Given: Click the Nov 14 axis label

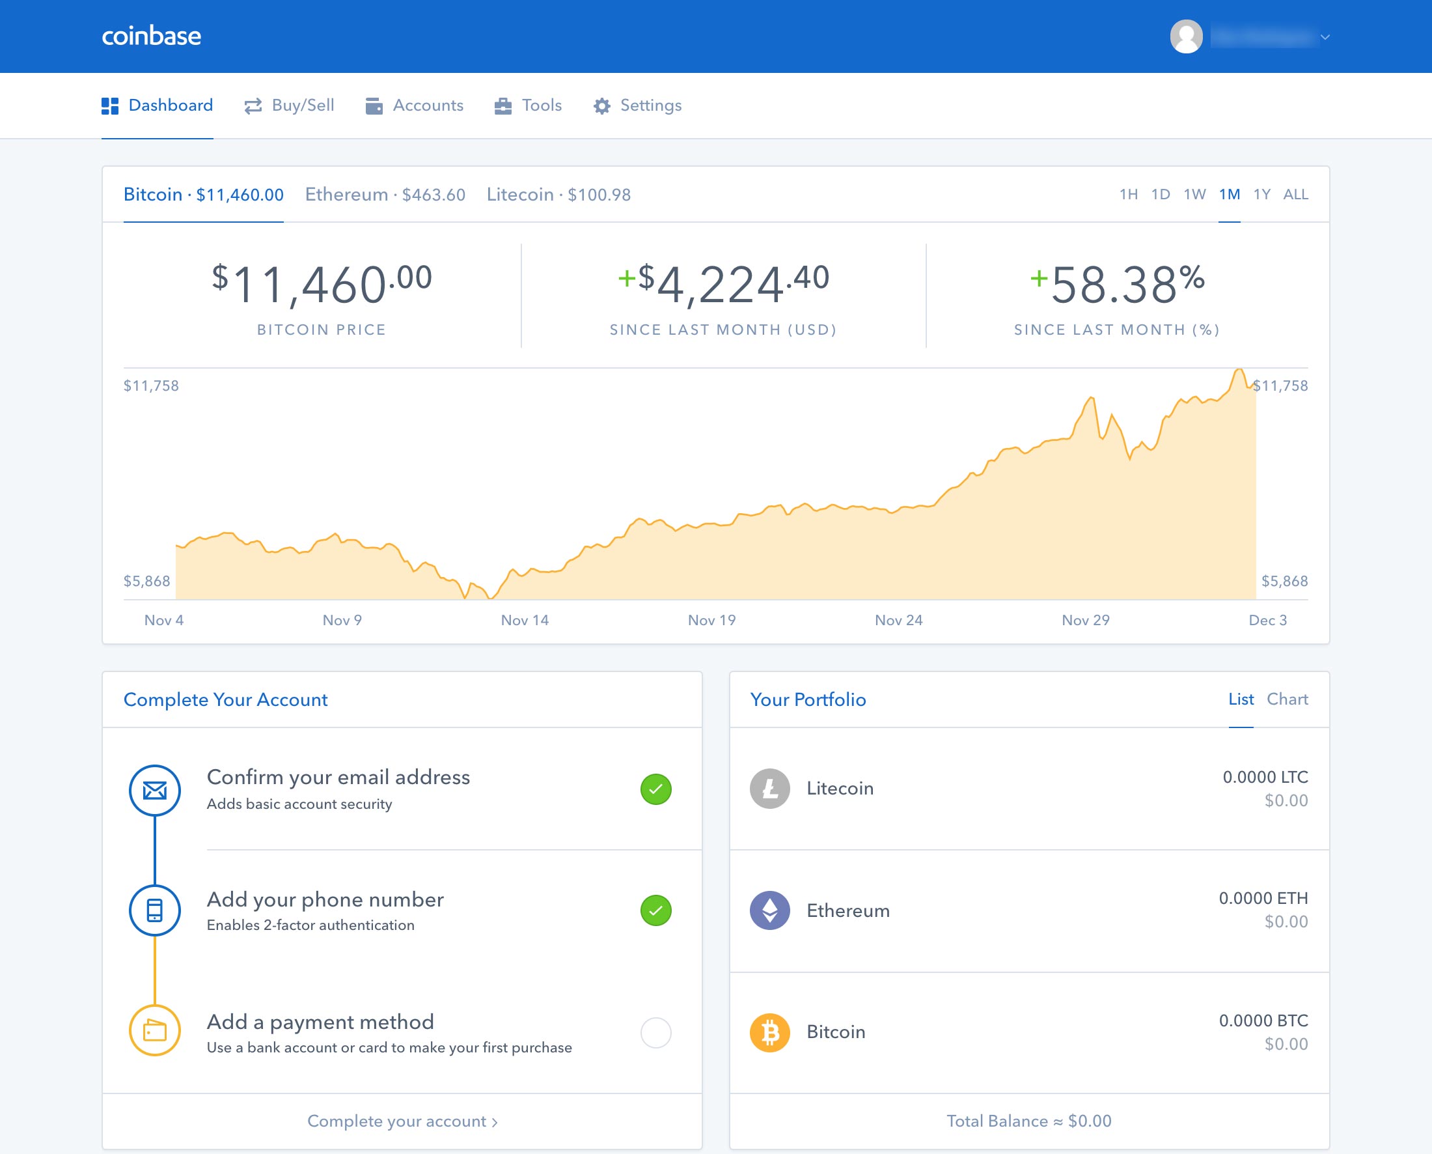Looking at the screenshot, I should coord(525,620).
